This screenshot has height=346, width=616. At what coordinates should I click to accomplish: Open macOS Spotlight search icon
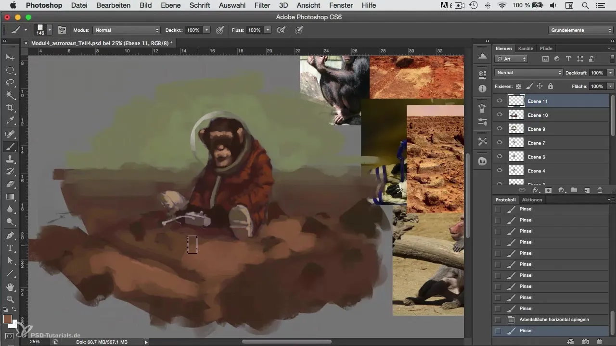click(585, 5)
